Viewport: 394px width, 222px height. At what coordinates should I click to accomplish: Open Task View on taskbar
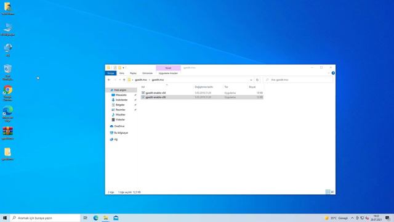point(86,218)
